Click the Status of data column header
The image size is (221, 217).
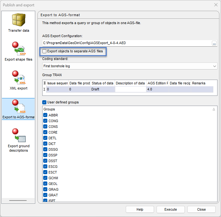(x=102, y=83)
